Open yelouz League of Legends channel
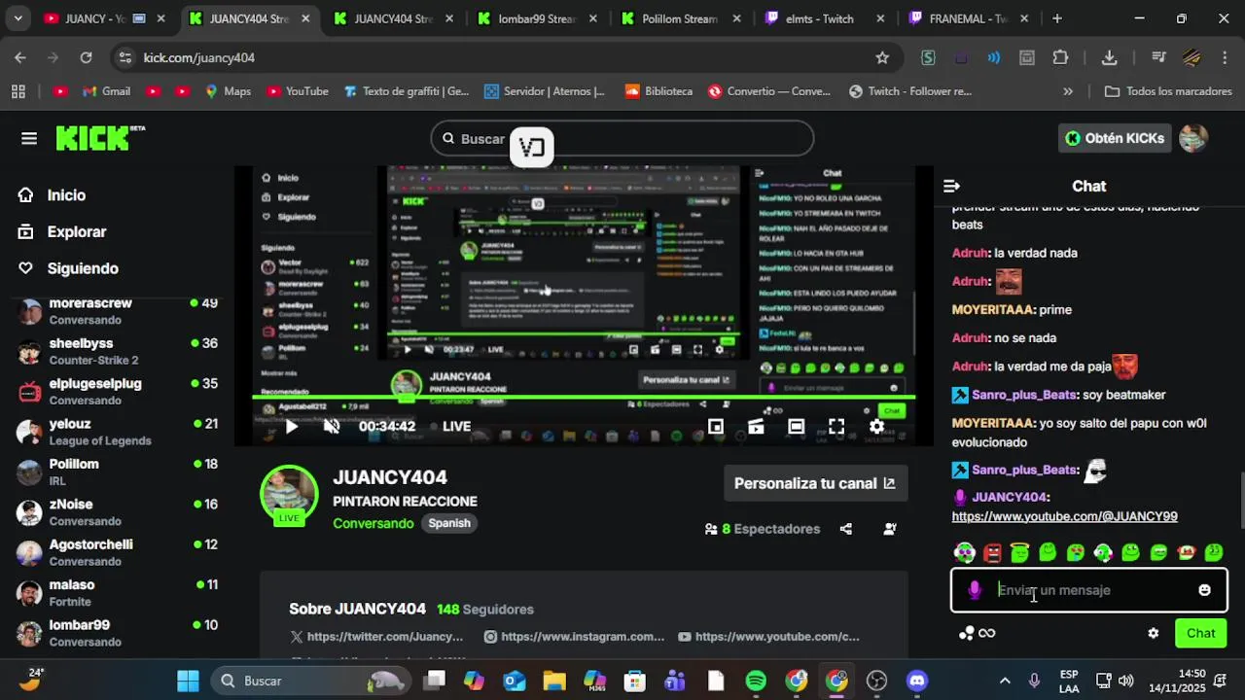1245x700 pixels. click(117, 432)
